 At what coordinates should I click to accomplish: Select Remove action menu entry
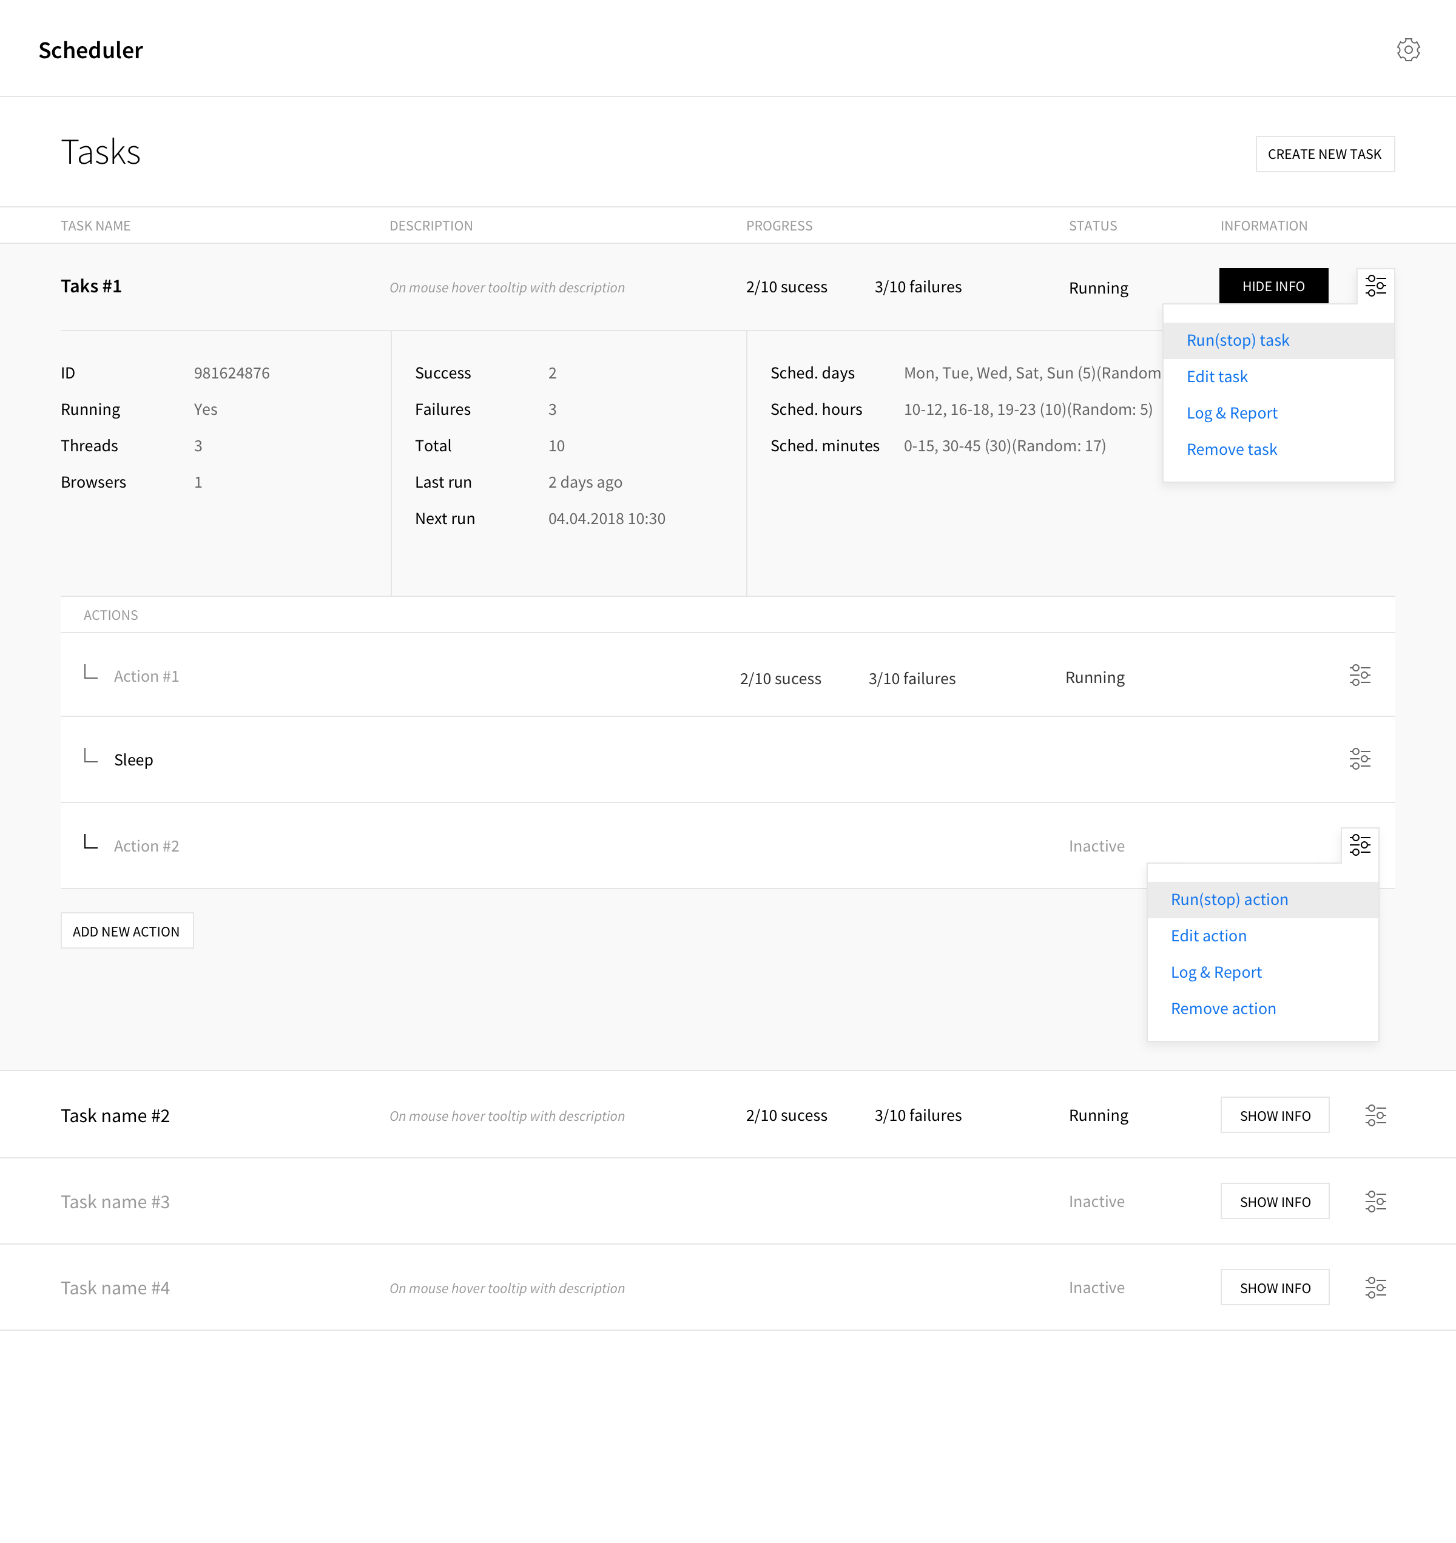(1222, 1009)
